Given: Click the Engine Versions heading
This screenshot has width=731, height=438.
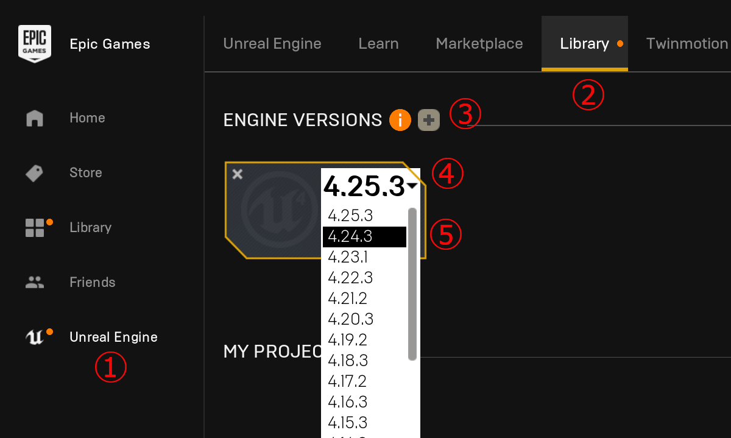Looking at the screenshot, I should pos(303,120).
